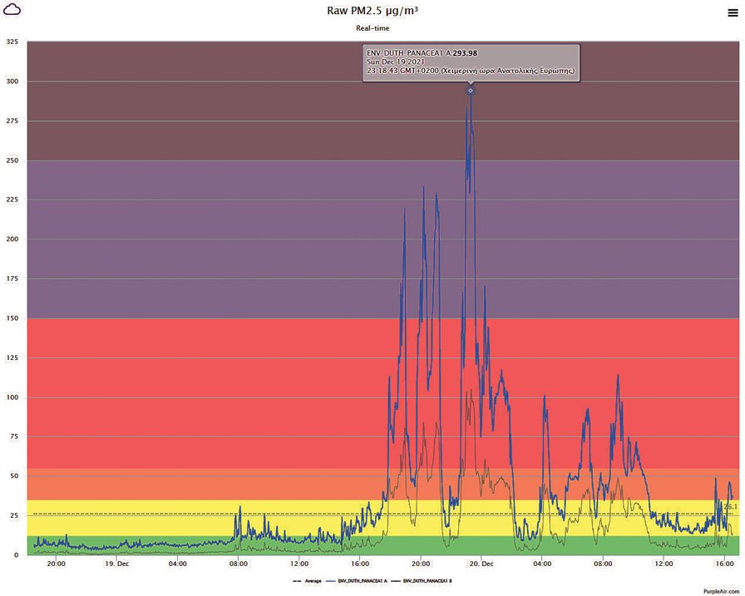The width and height of the screenshot is (745, 596).
Task: Click the 325 label on y-axis
Action: coord(12,42)
